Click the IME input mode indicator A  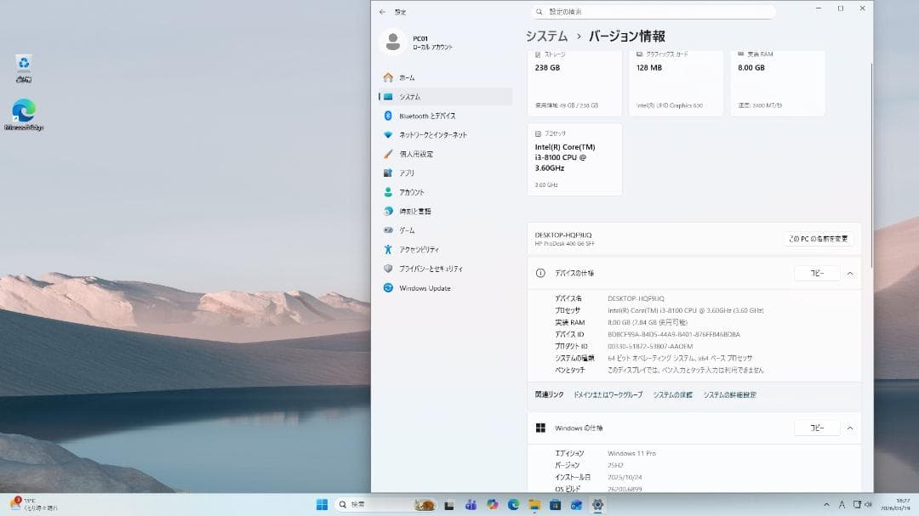pos(842,504)
